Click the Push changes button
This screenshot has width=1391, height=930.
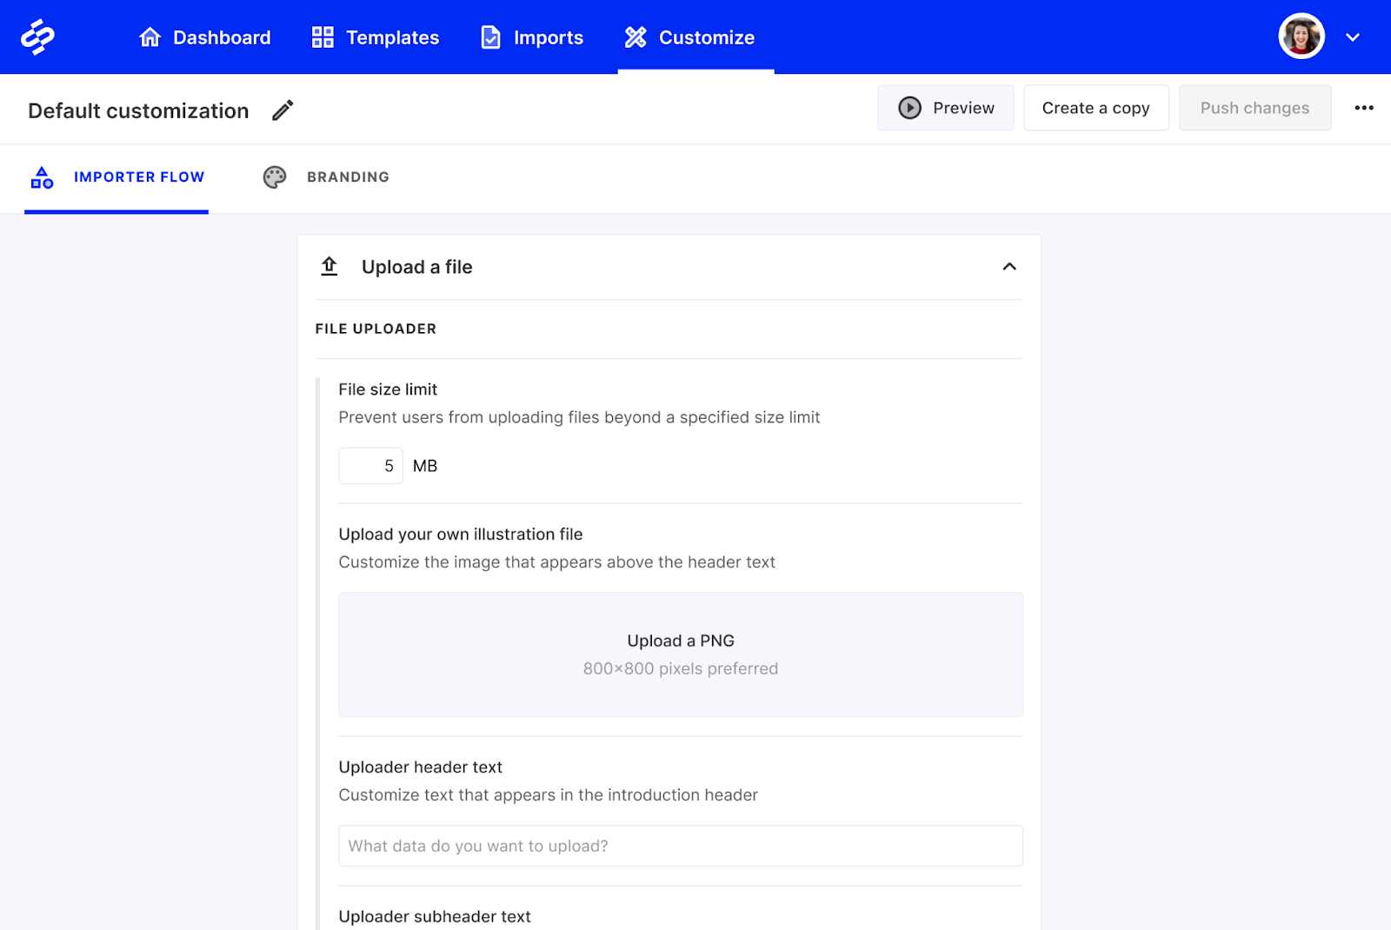(1255, 108)
